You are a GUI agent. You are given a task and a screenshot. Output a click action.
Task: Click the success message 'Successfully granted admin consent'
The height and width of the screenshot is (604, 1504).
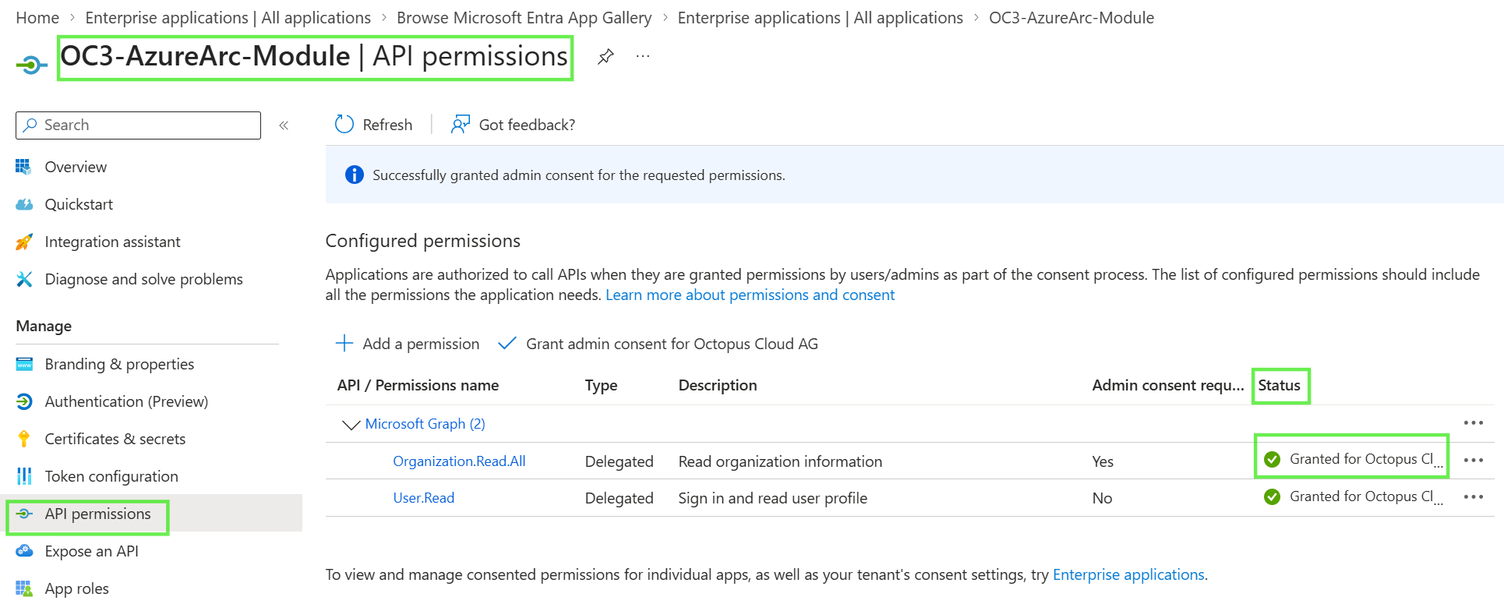(x=578, y=175)
